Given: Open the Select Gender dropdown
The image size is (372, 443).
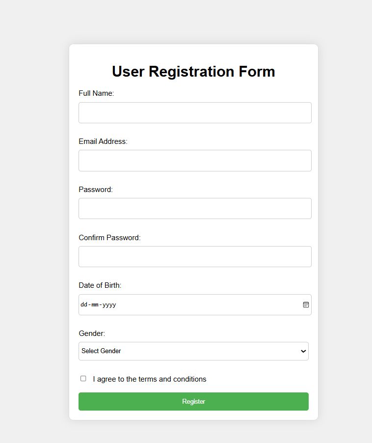Looking at the screenshot, I should pos(194,351).
